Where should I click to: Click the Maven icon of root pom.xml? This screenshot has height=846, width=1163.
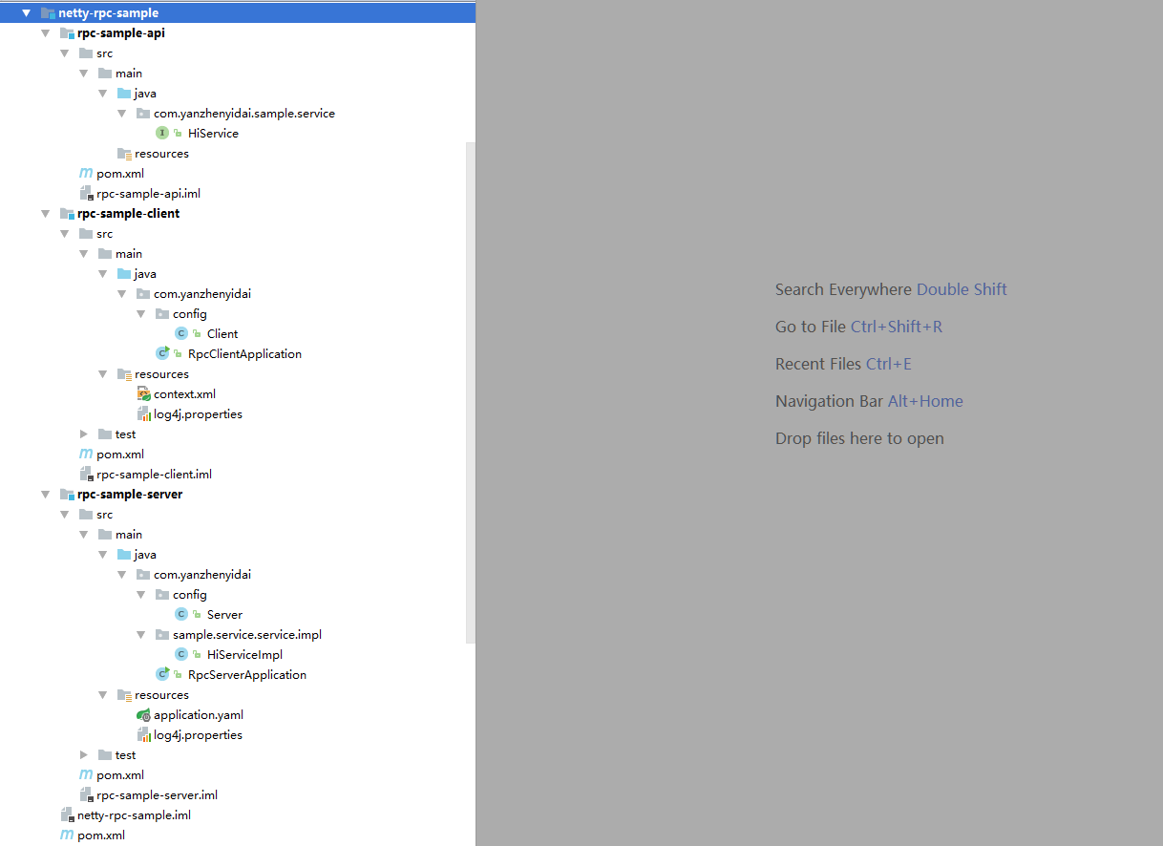69,835
